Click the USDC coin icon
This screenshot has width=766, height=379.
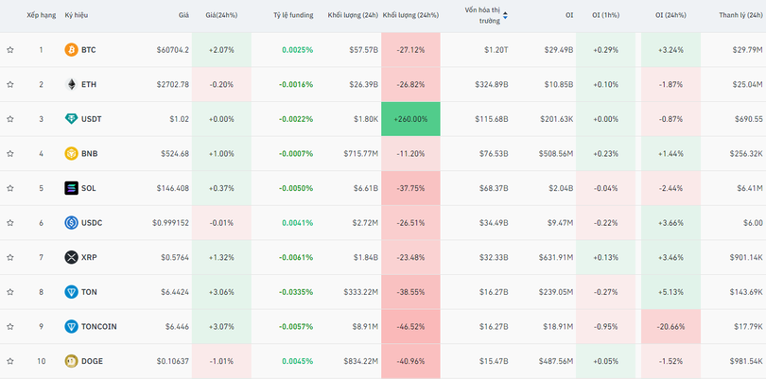pyautogui.click(x=71, y=223)
